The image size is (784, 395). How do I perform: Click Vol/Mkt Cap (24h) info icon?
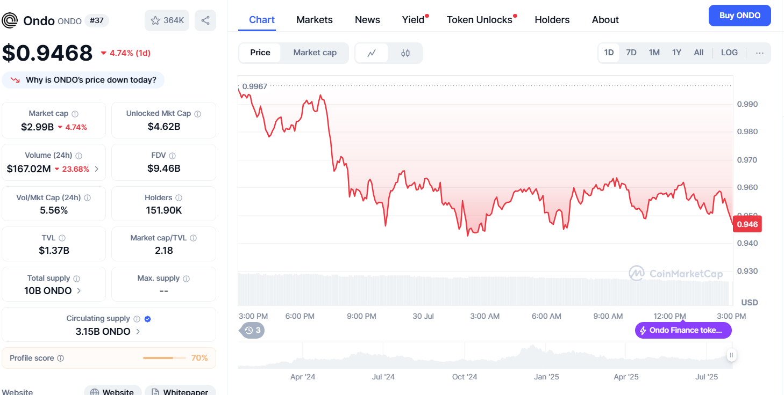pos(88,198)
